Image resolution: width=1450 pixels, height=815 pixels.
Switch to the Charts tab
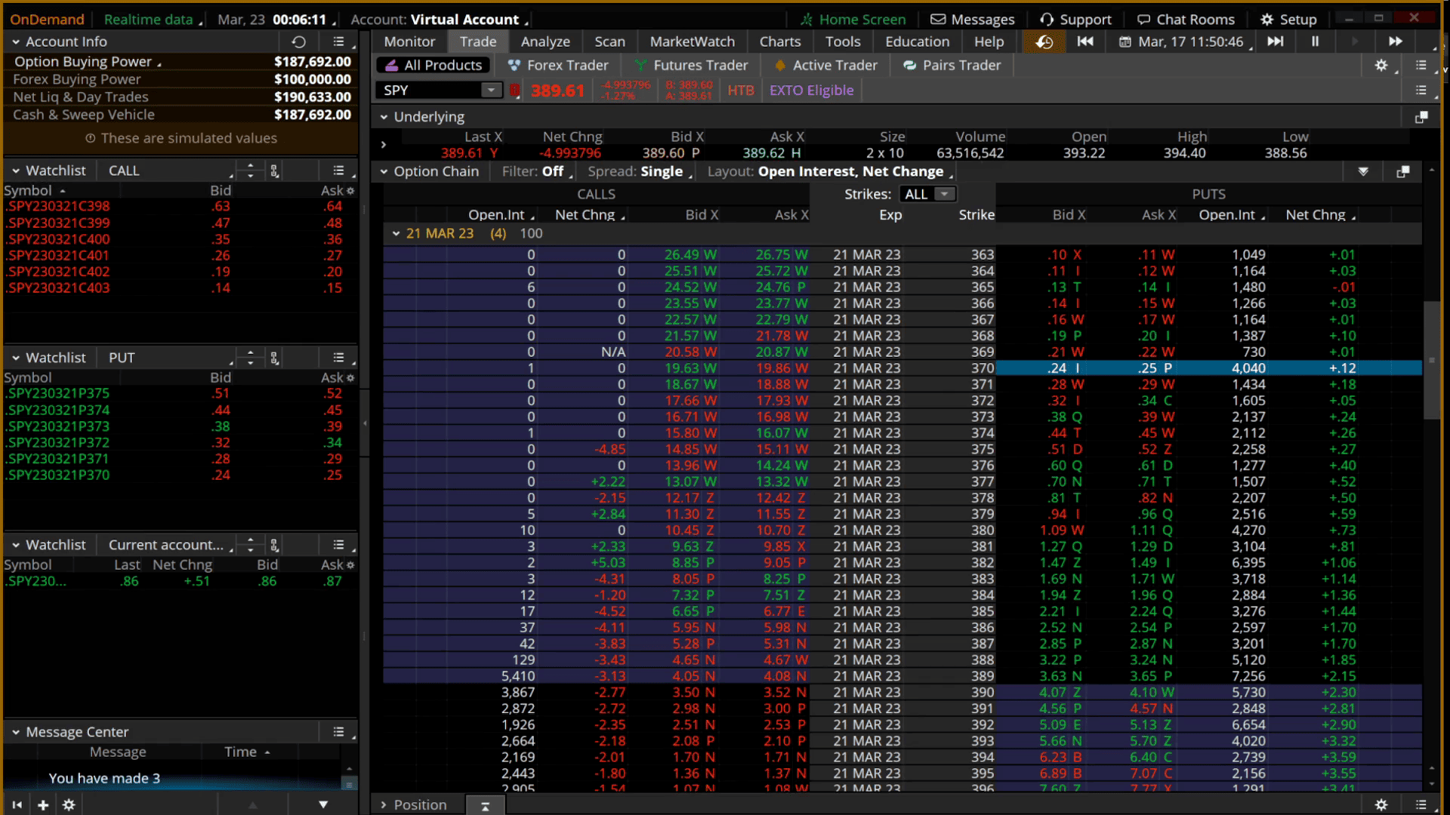[x=779, y=42]
